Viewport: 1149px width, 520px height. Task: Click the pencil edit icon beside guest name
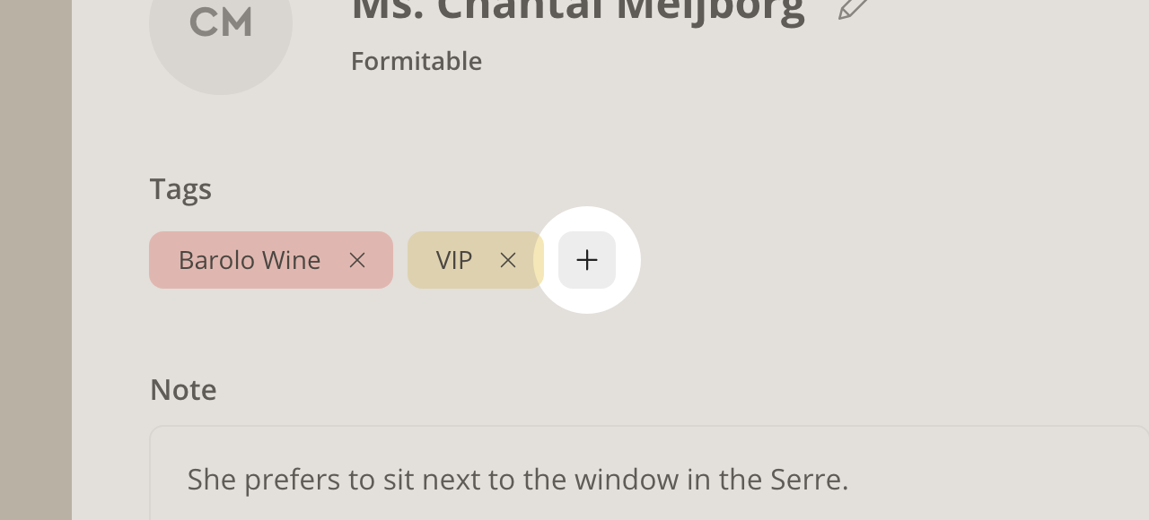[853, 8]
